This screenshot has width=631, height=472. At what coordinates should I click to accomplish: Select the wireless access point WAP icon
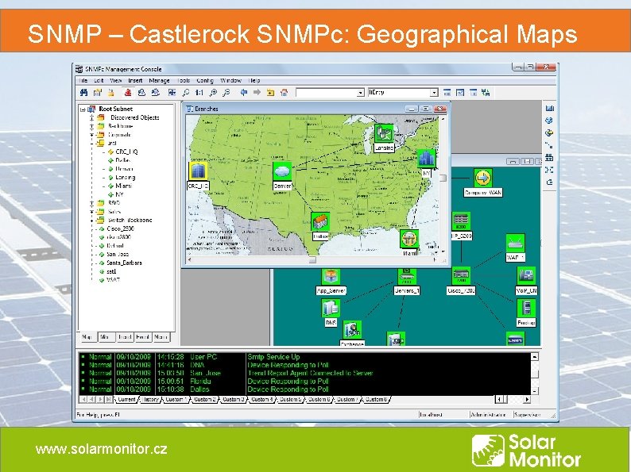(x=515, y=244)
